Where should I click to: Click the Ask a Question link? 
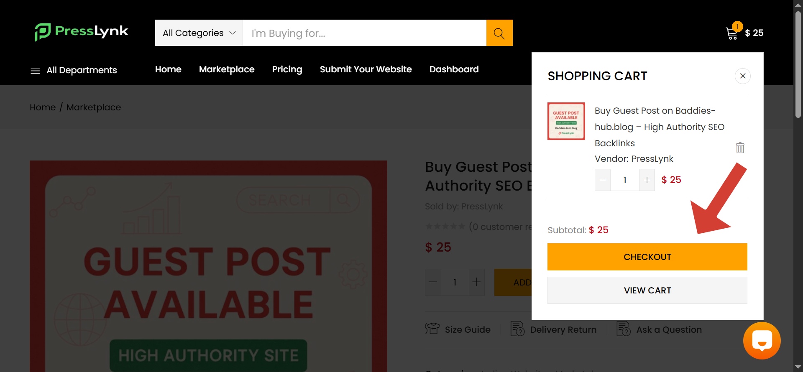669,329
